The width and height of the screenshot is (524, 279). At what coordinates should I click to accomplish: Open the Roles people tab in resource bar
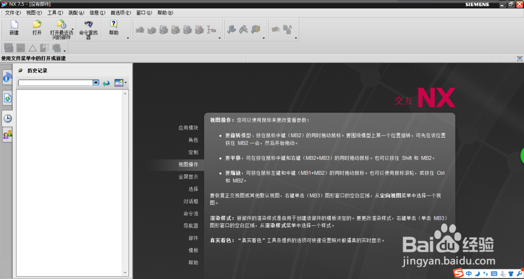(7, 135)
